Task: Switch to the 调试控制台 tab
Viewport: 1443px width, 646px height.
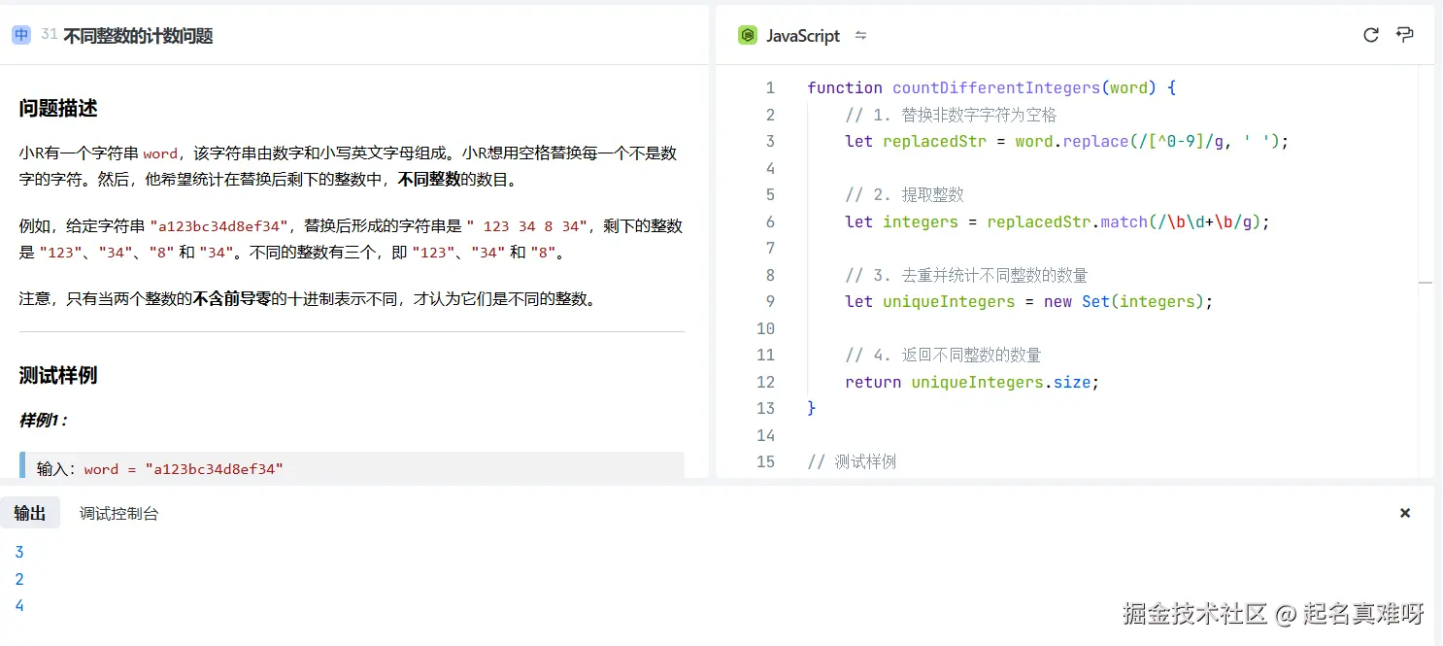Action: pos(117,512)
